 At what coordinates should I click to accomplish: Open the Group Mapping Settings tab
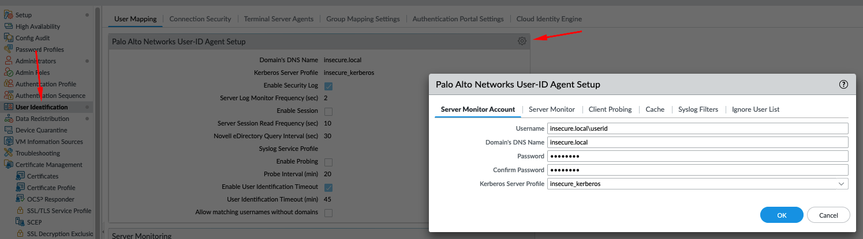[363, 19]
